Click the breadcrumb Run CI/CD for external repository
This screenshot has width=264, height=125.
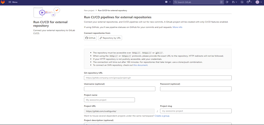click(112, 10)
